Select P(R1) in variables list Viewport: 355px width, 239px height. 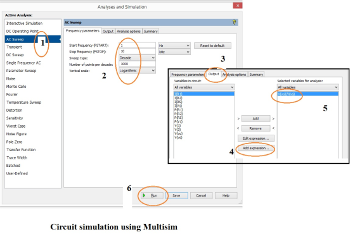[178, 110]
